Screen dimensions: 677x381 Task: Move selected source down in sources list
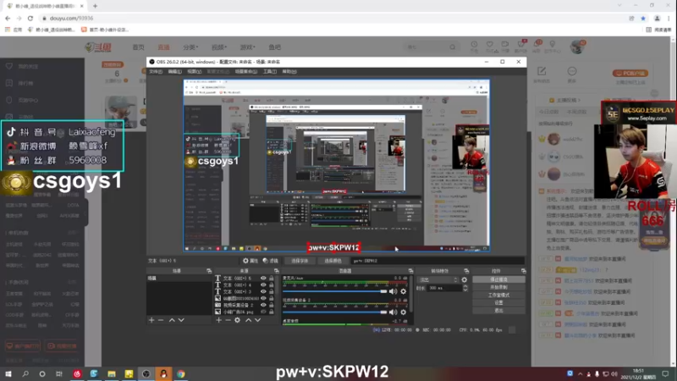tap(258, 320)
